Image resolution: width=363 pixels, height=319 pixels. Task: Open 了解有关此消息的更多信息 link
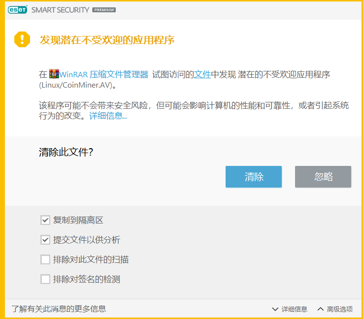point(59,309)
